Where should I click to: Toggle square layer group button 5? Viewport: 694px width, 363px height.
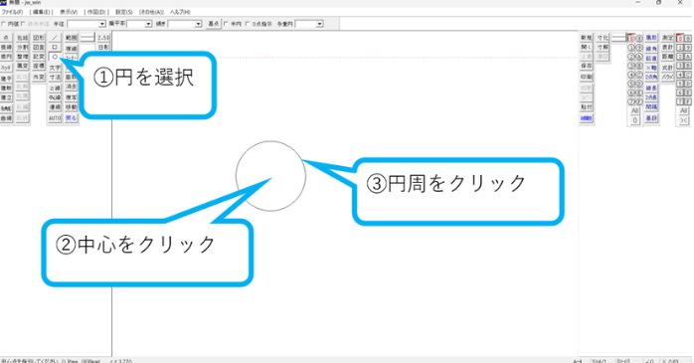[680, 84]
